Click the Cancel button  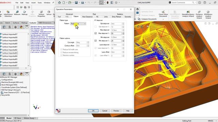pos(105,111)
